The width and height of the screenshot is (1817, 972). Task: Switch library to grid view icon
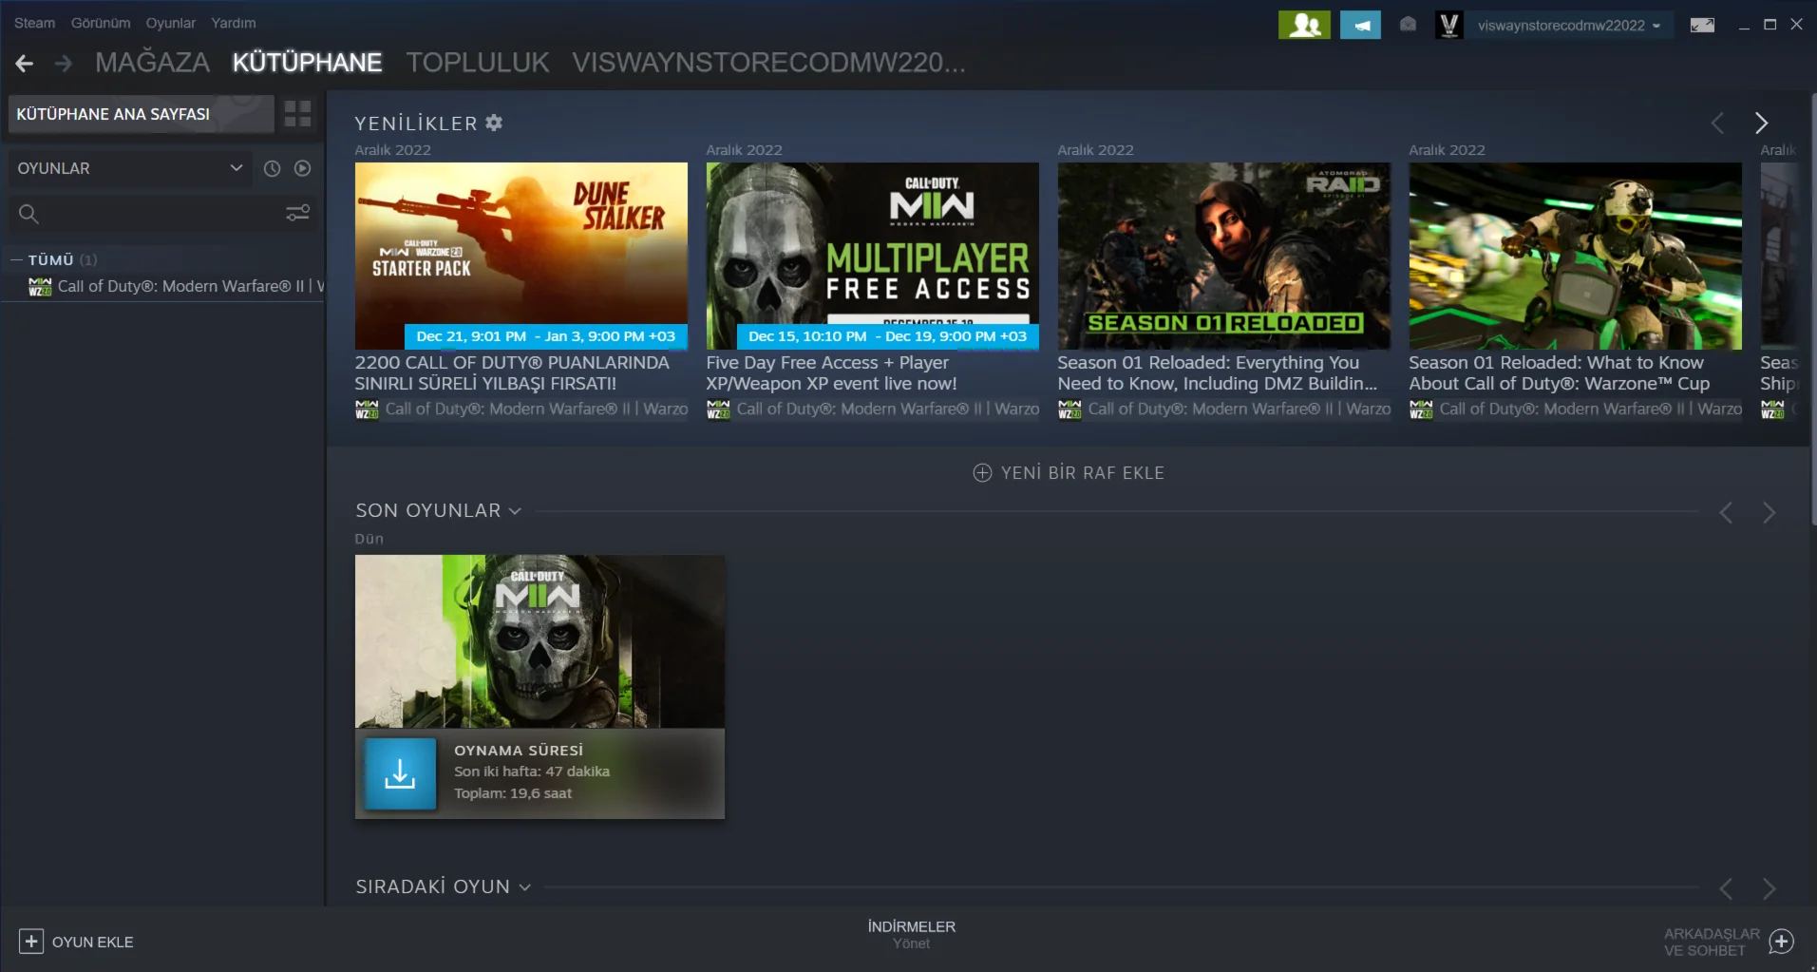[297, 114]
